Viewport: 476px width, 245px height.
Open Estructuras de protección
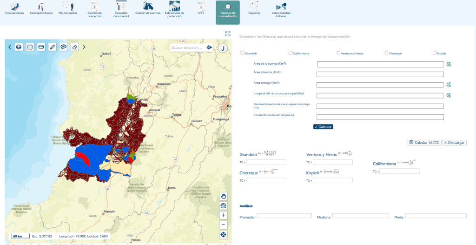coord(175,10)
